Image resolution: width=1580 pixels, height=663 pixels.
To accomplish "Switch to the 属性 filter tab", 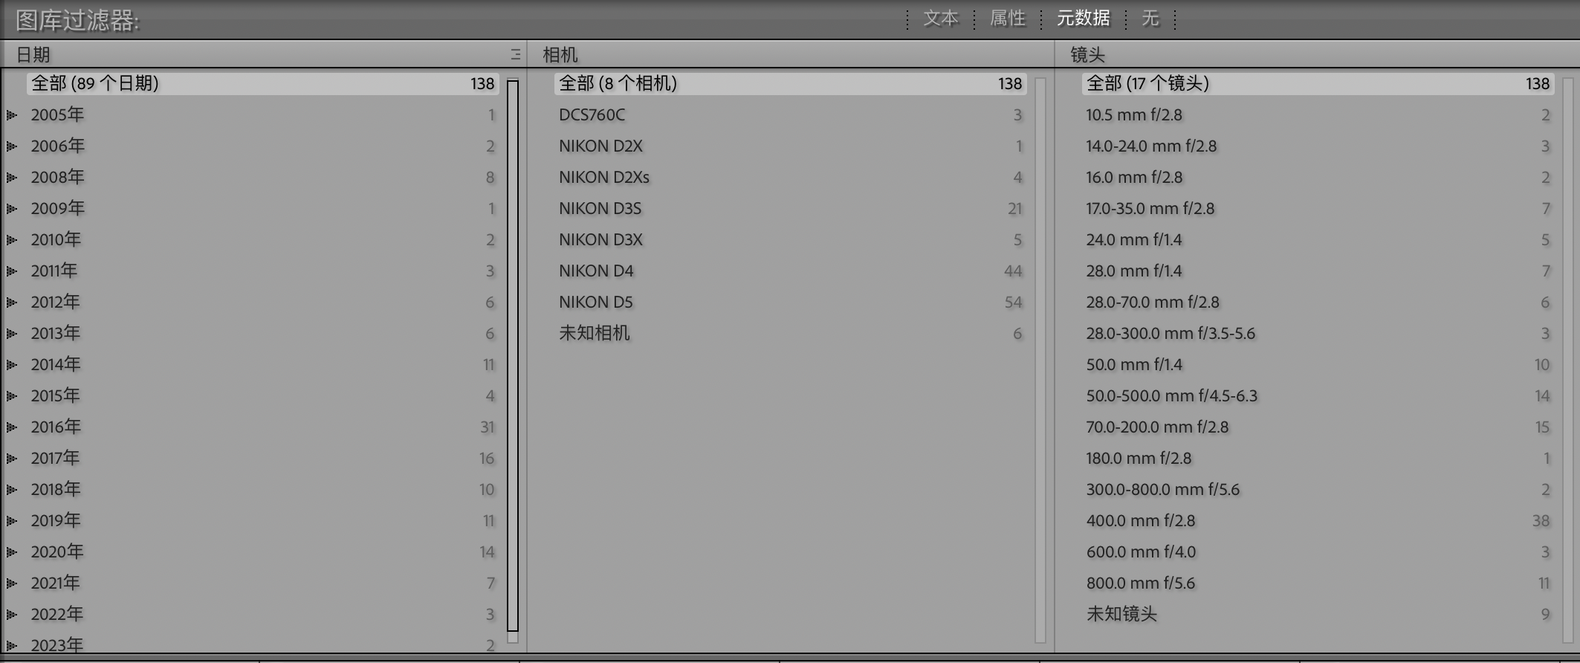I will tap(1008, 19).
